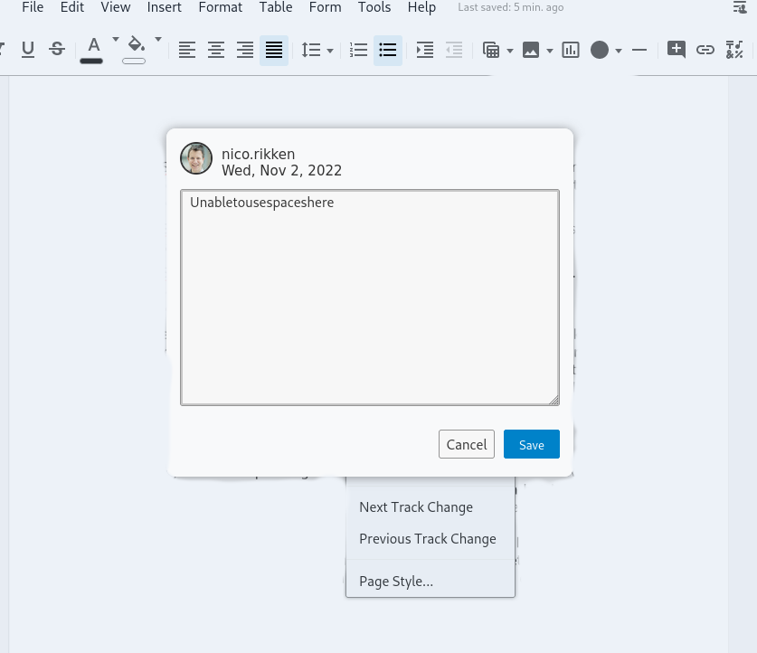
Task: Click inside the comment text area
Action: (x=370, y=296)
